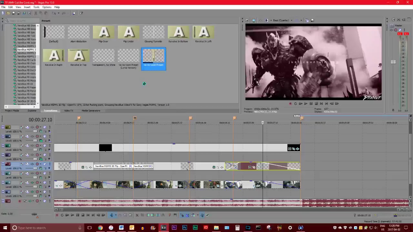Save preview snapshot to file
This screenshot has width=413, height=232.
[312, 20]
